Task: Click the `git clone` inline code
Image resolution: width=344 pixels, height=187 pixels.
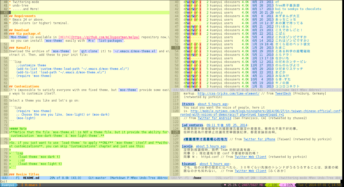Action: (90, 51)
